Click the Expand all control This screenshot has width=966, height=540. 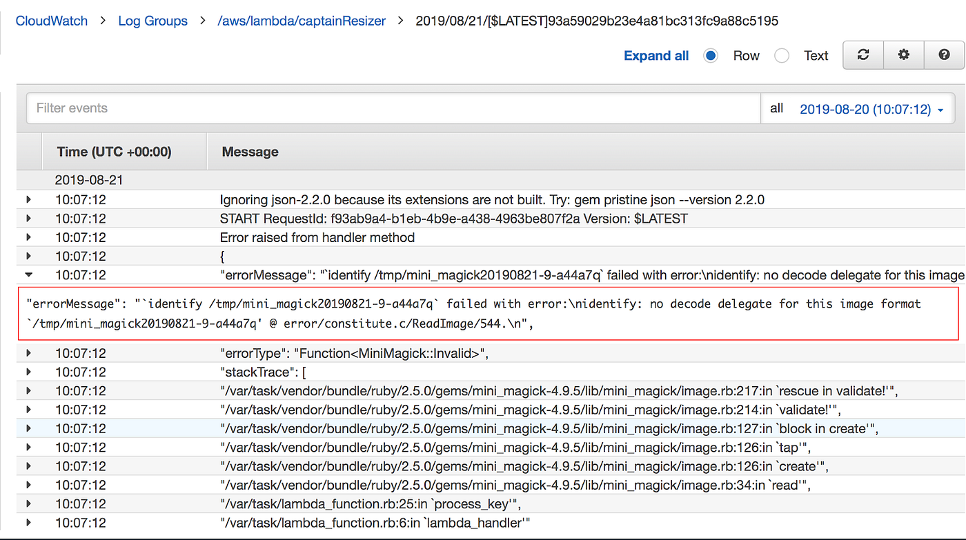point(655,55)
